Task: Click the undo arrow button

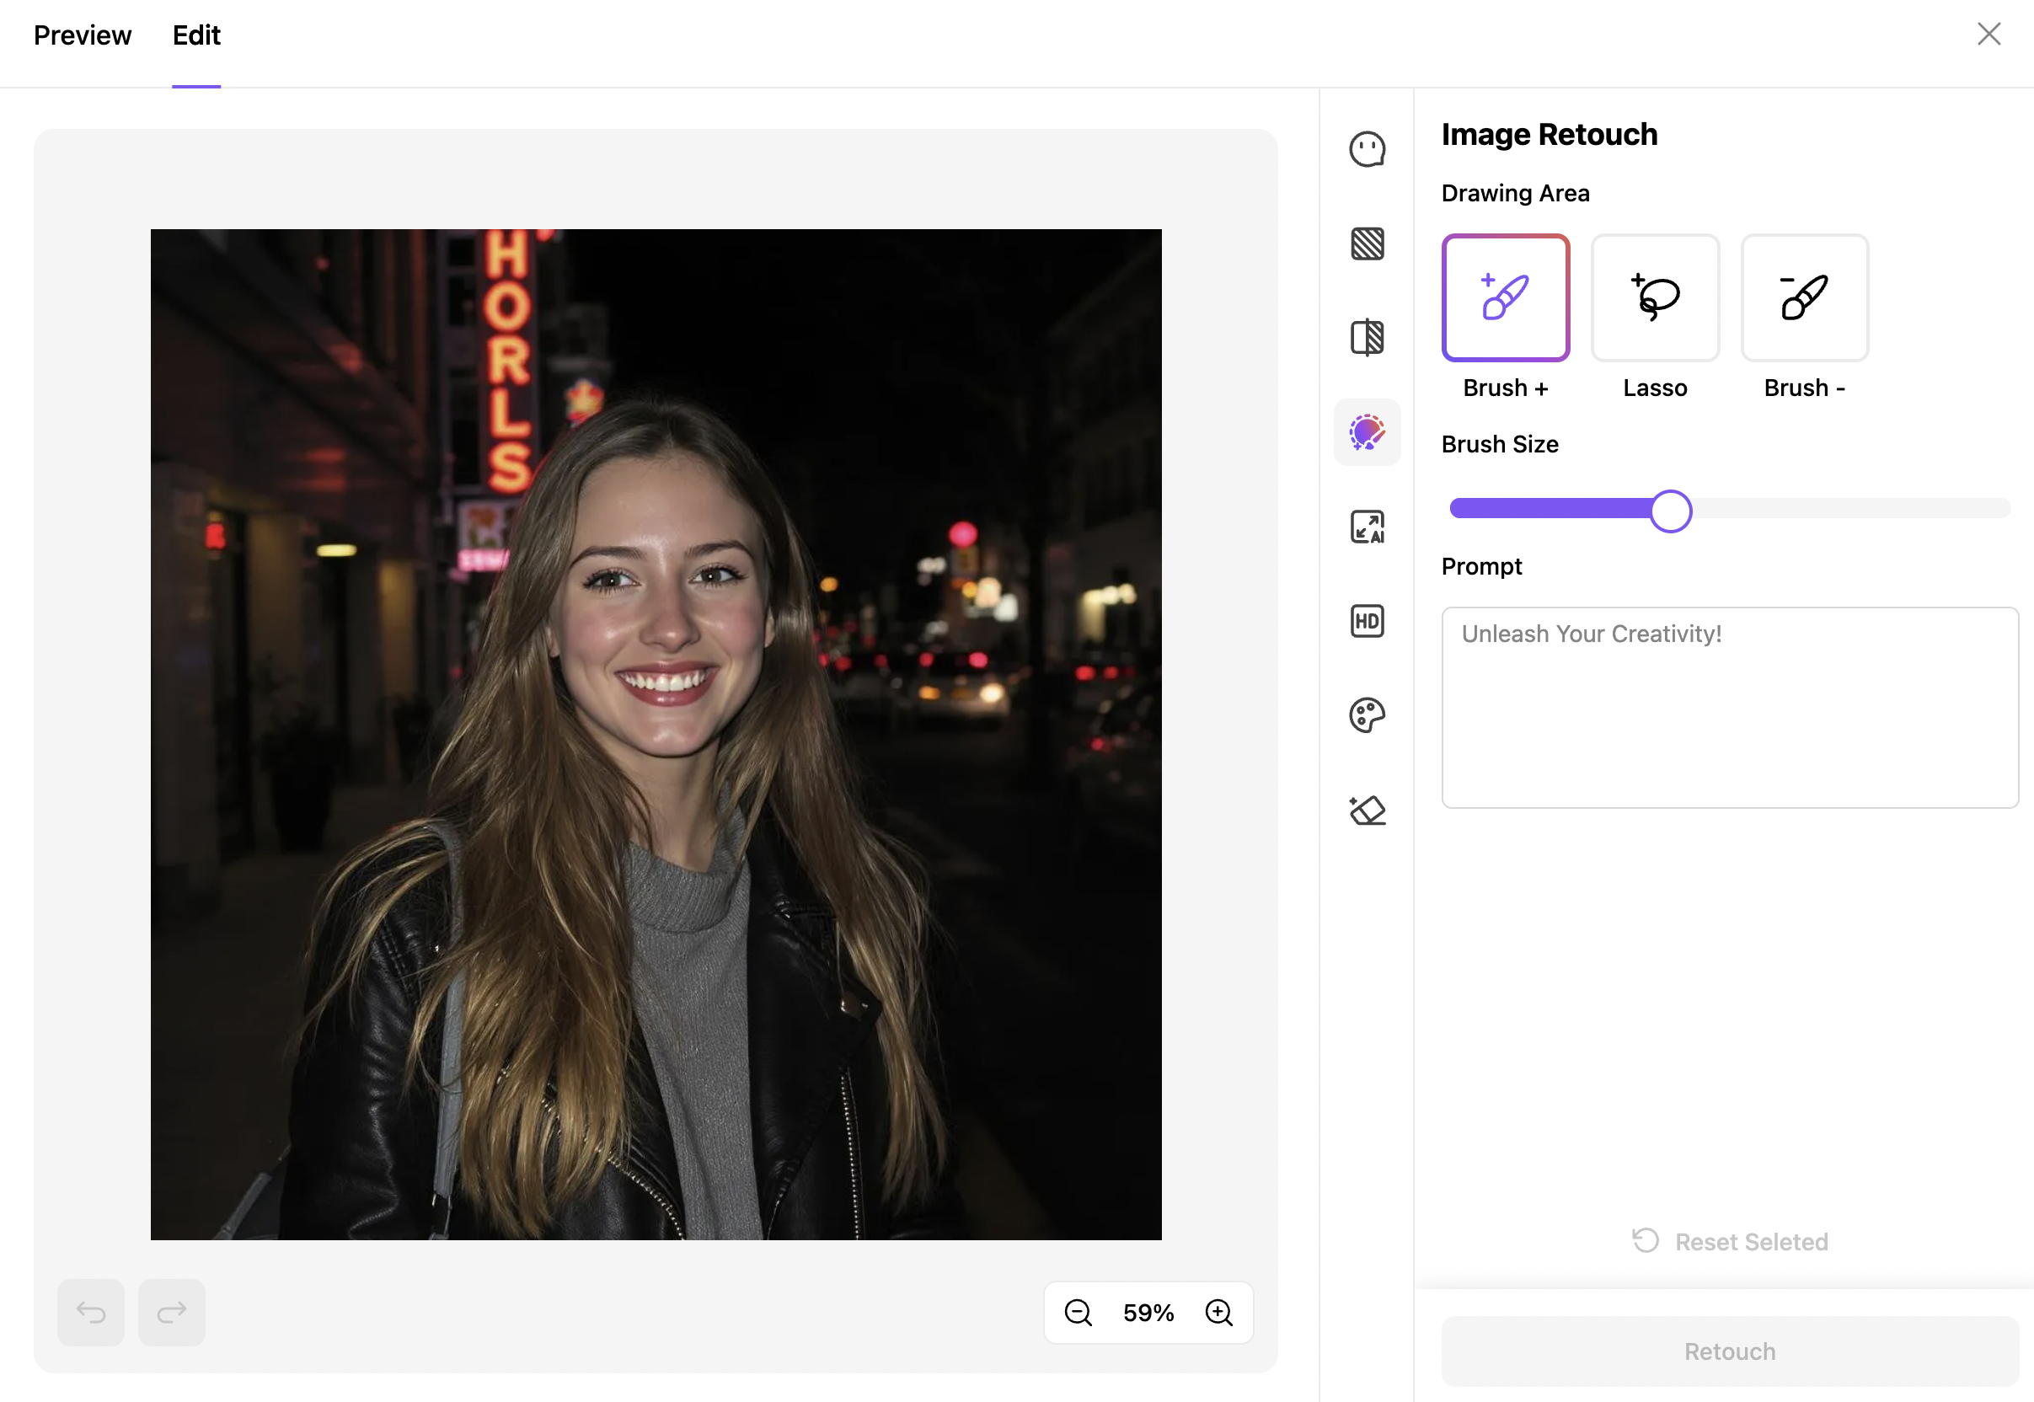Action: [90, 1313]
